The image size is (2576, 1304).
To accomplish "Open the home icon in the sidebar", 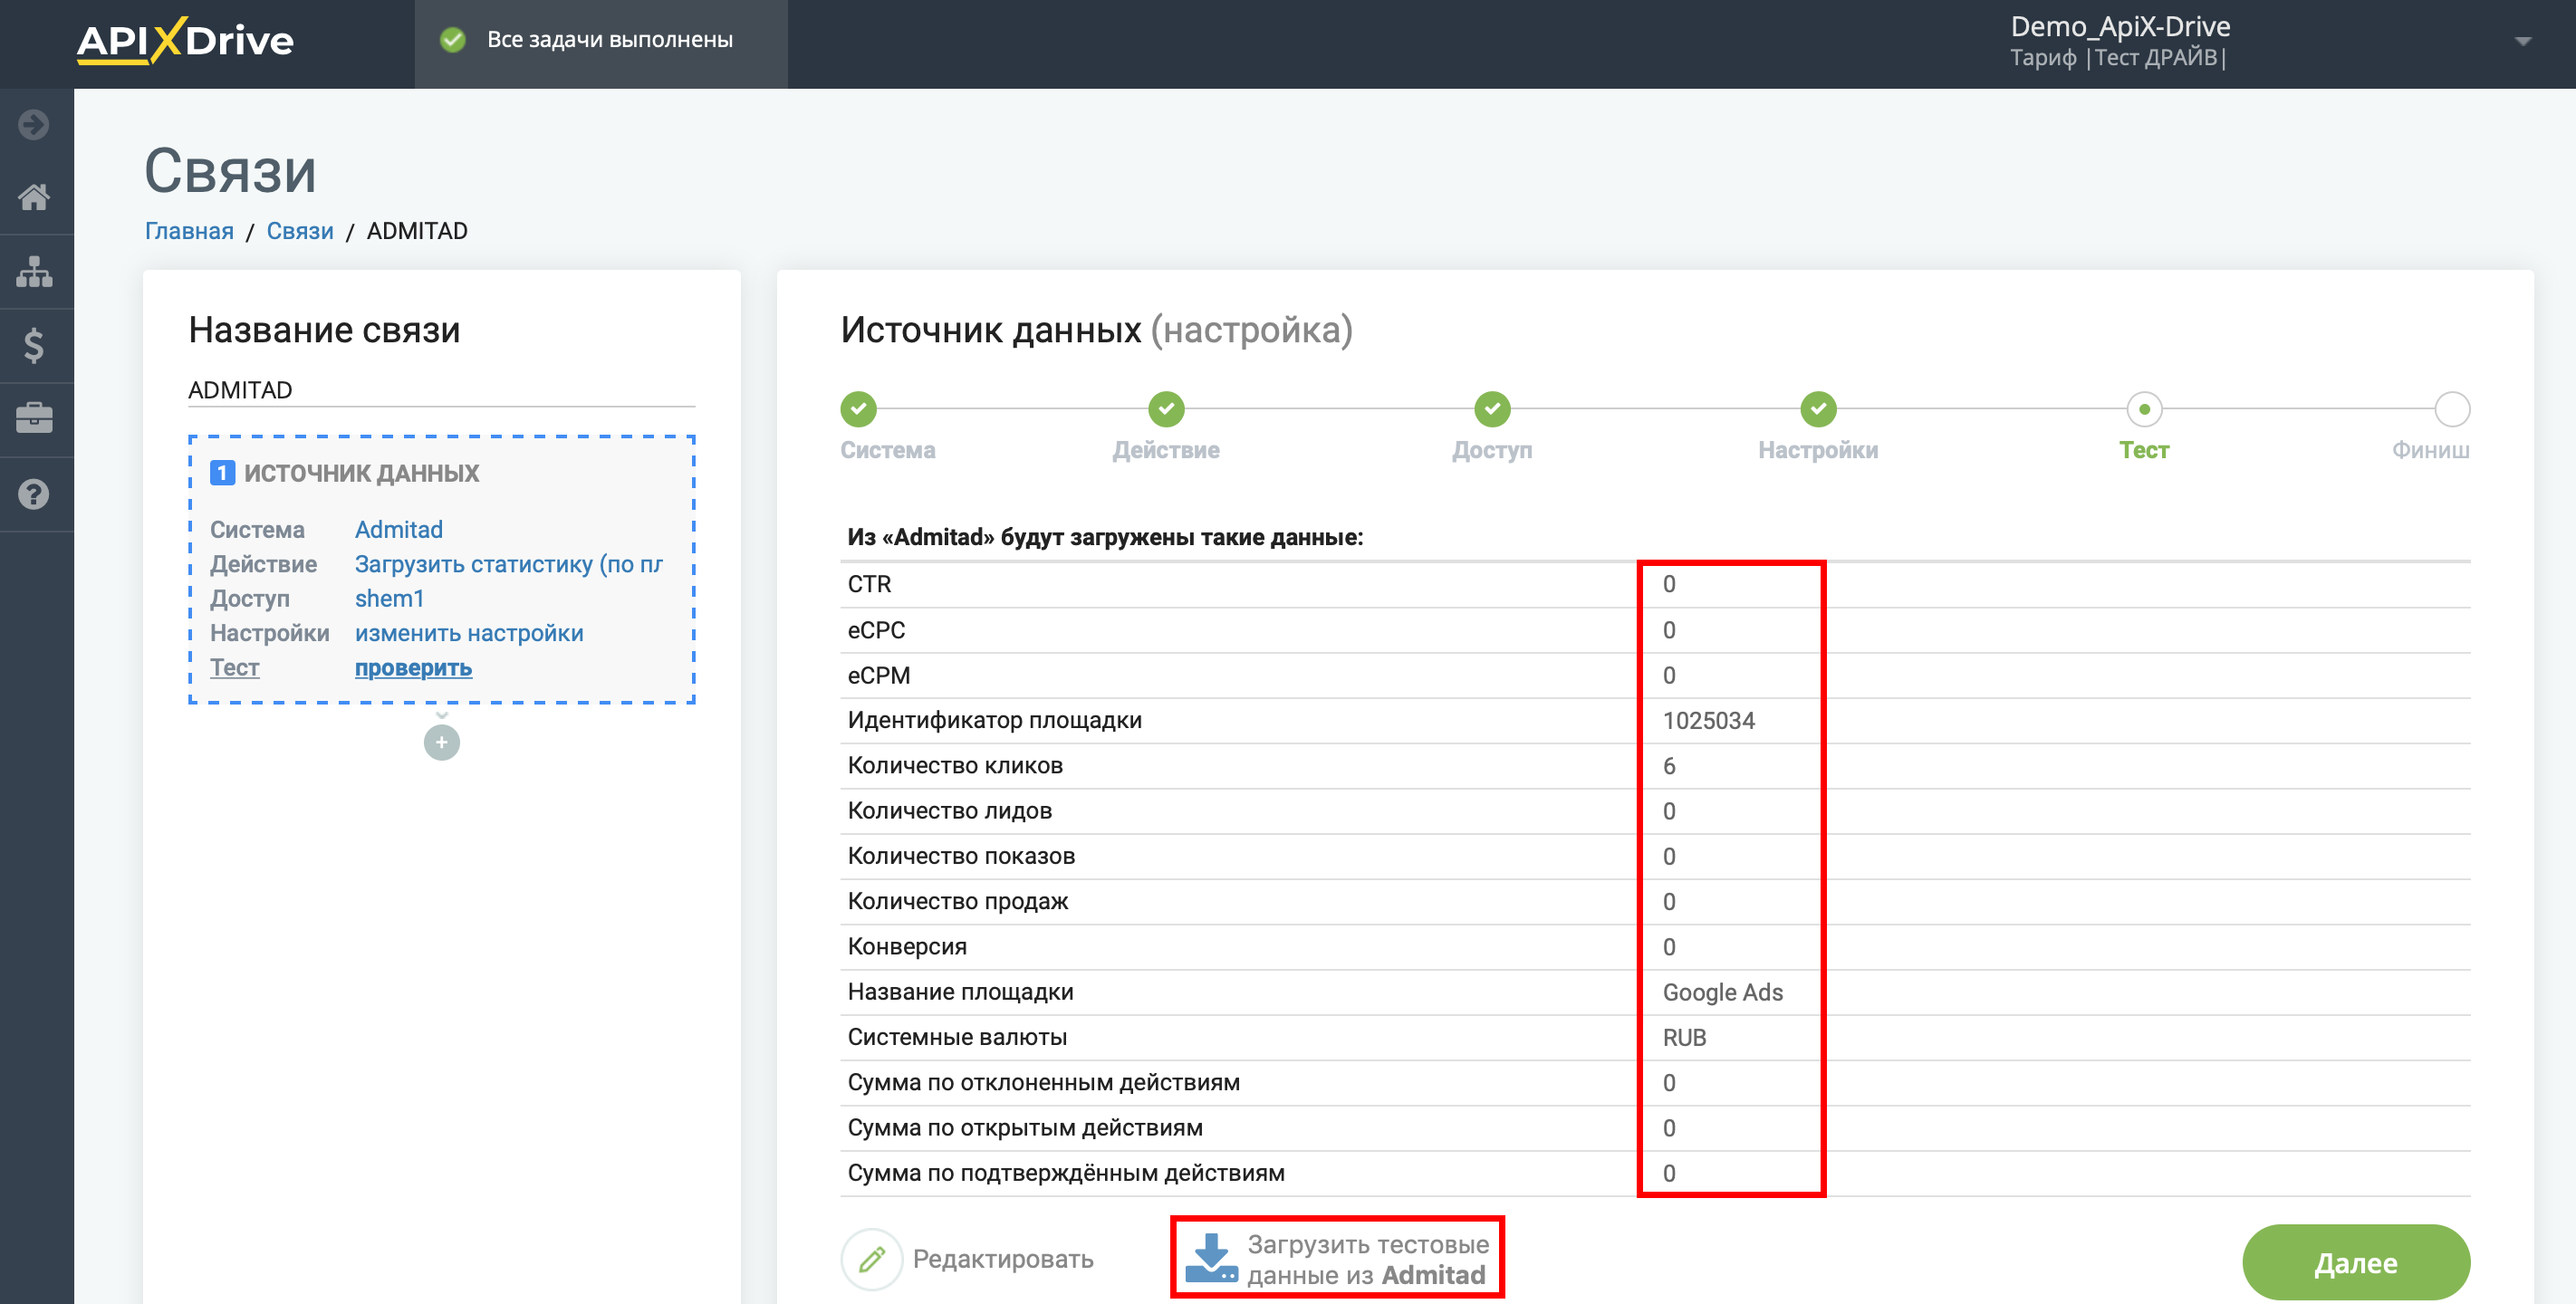I will [x=34, y=197].
